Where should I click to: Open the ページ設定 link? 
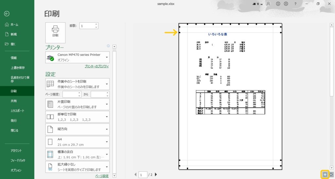point(102,176)
